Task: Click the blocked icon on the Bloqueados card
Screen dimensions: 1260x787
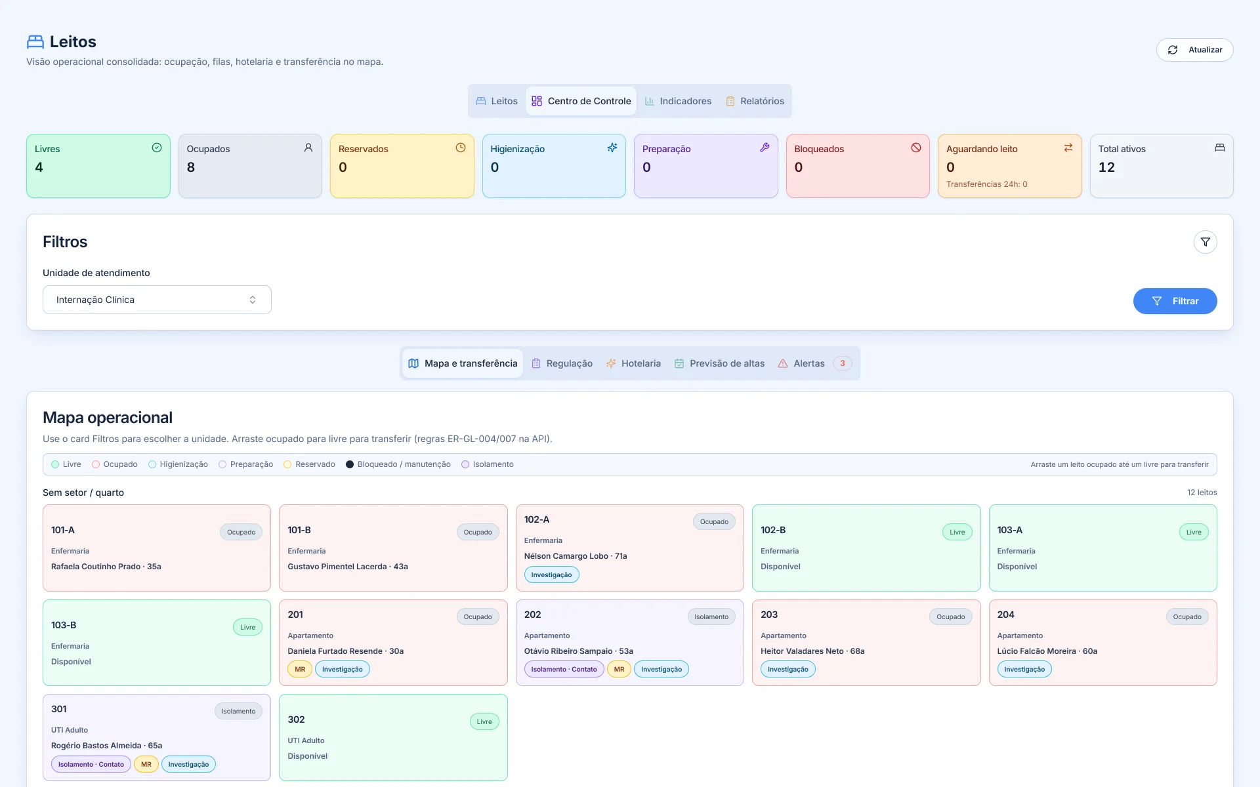Action: (916, 148)
